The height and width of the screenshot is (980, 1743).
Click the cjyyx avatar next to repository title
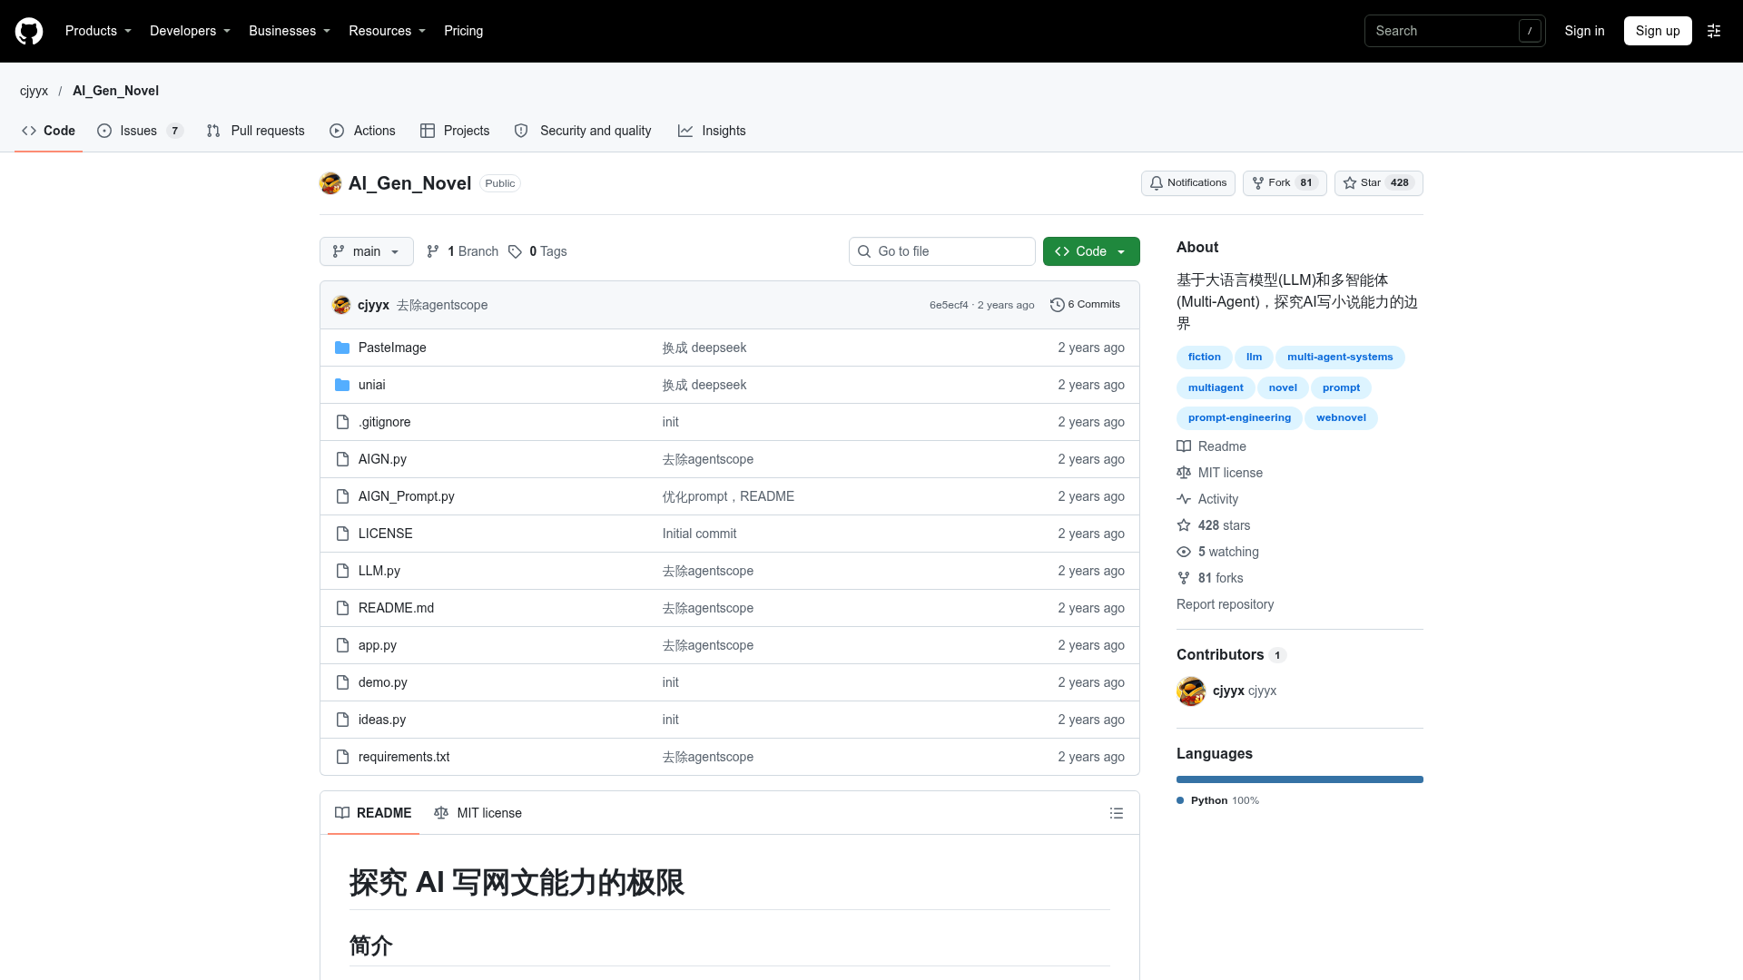tap(330, 183)
